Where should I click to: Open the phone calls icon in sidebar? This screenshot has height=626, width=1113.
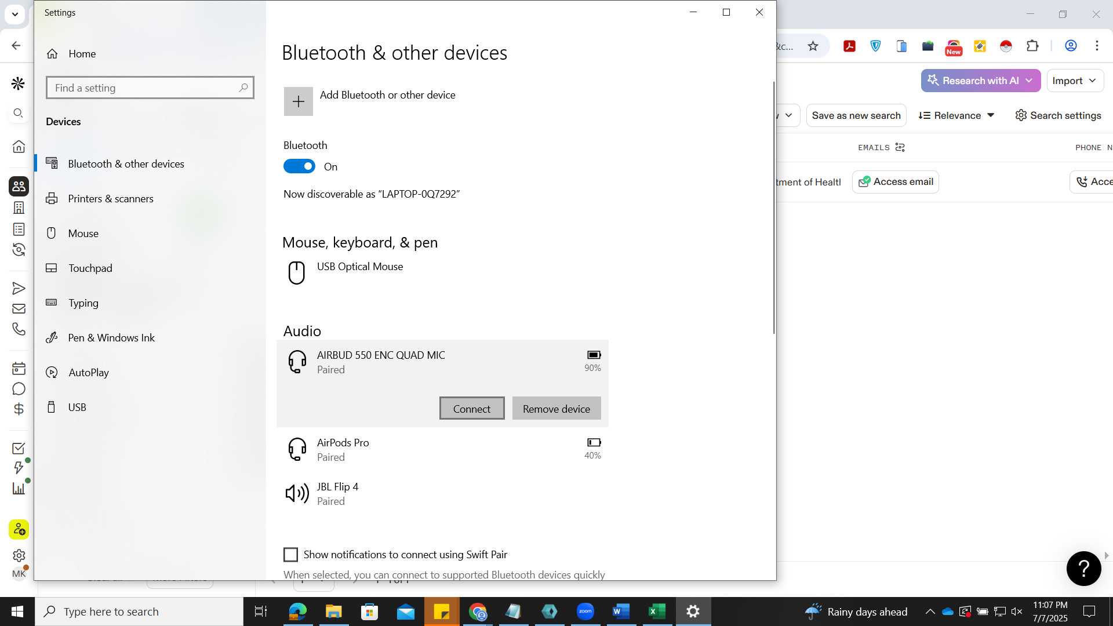click(19, 329)
